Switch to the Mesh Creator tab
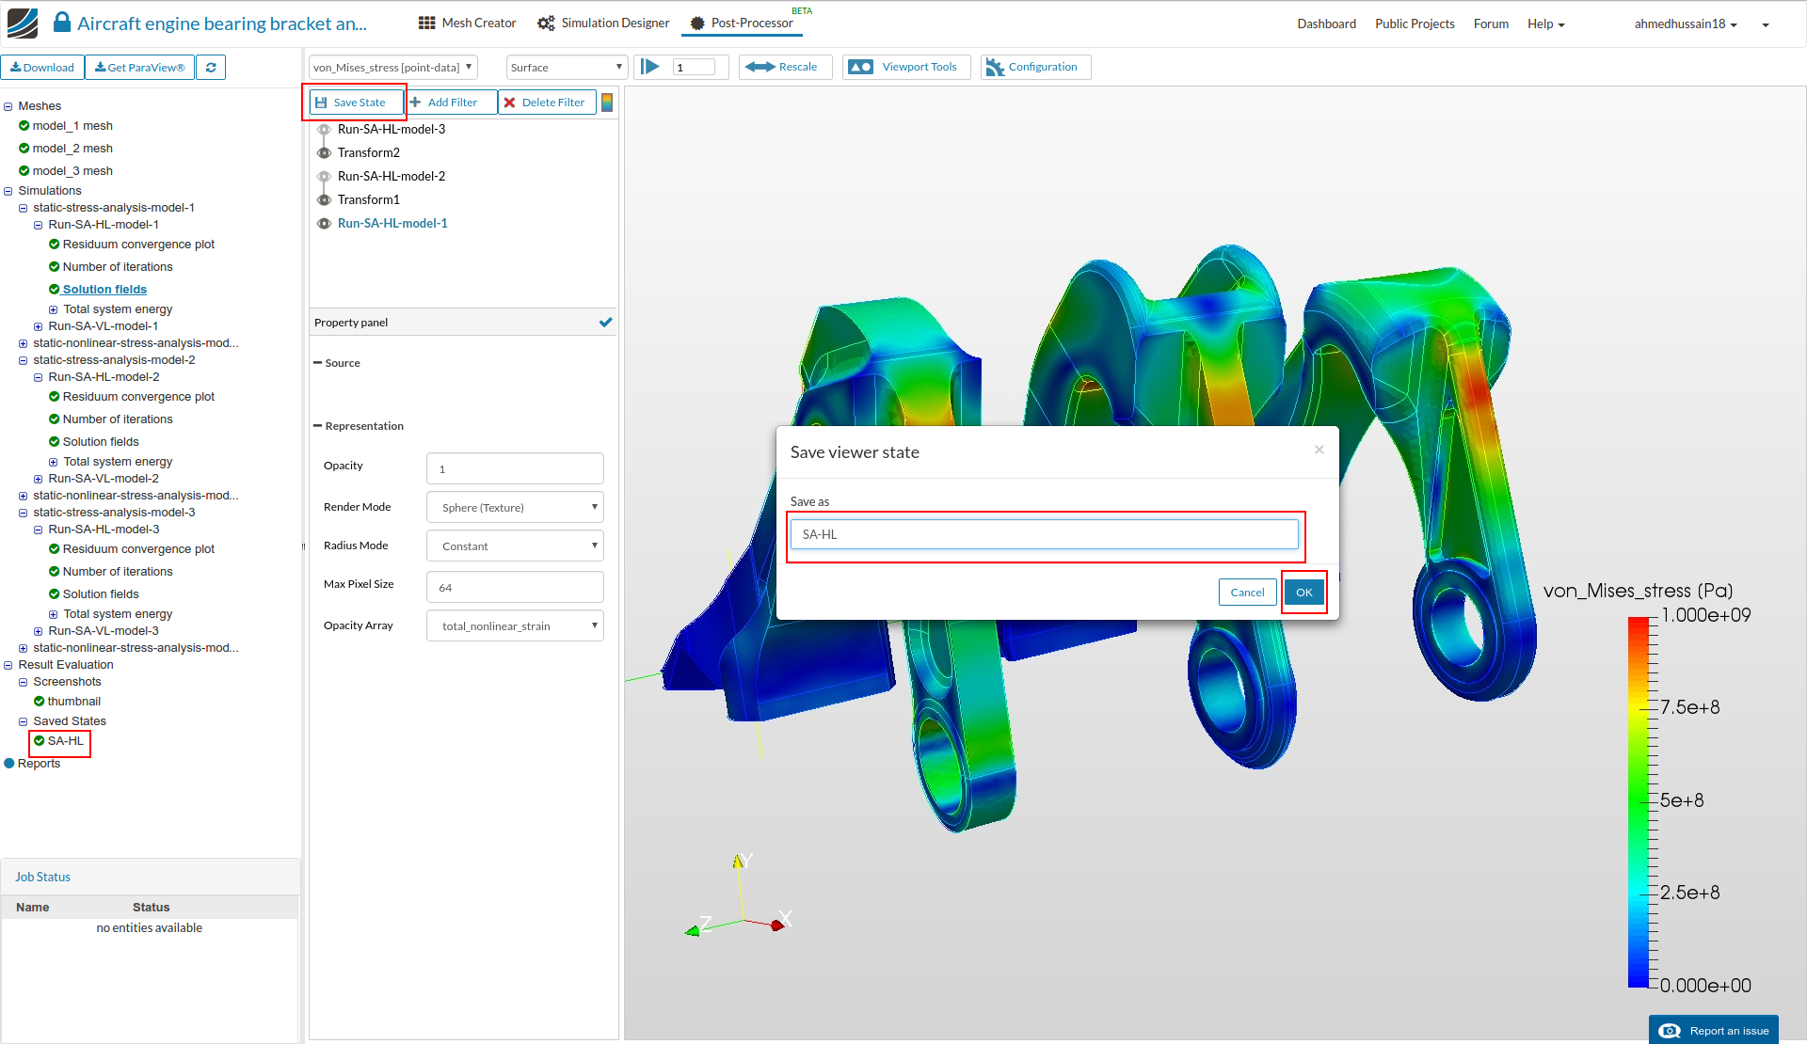 pyautogui.click(x=468, y=24)
